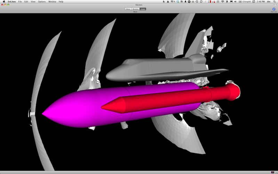Open the View menu
The width and height of the screenshot is (278, 174).
pos(33,2)
